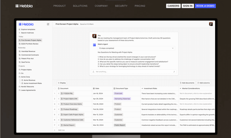The height and width of the screenshot is (138, 231).
Task: Click the upload attachment icon in the chat box
Action: tap(93, 72)
